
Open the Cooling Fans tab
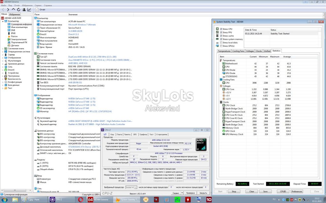pos(238,51)
